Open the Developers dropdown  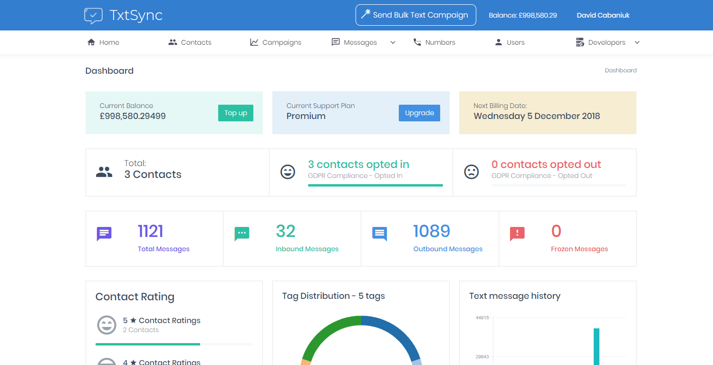[x=637, y=42]
